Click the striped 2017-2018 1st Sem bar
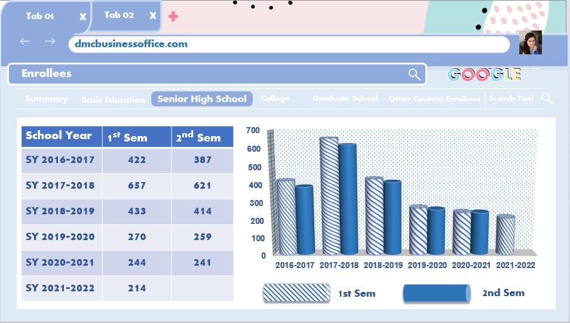This screenshot has height=323, width=570. tap(330, 195)
